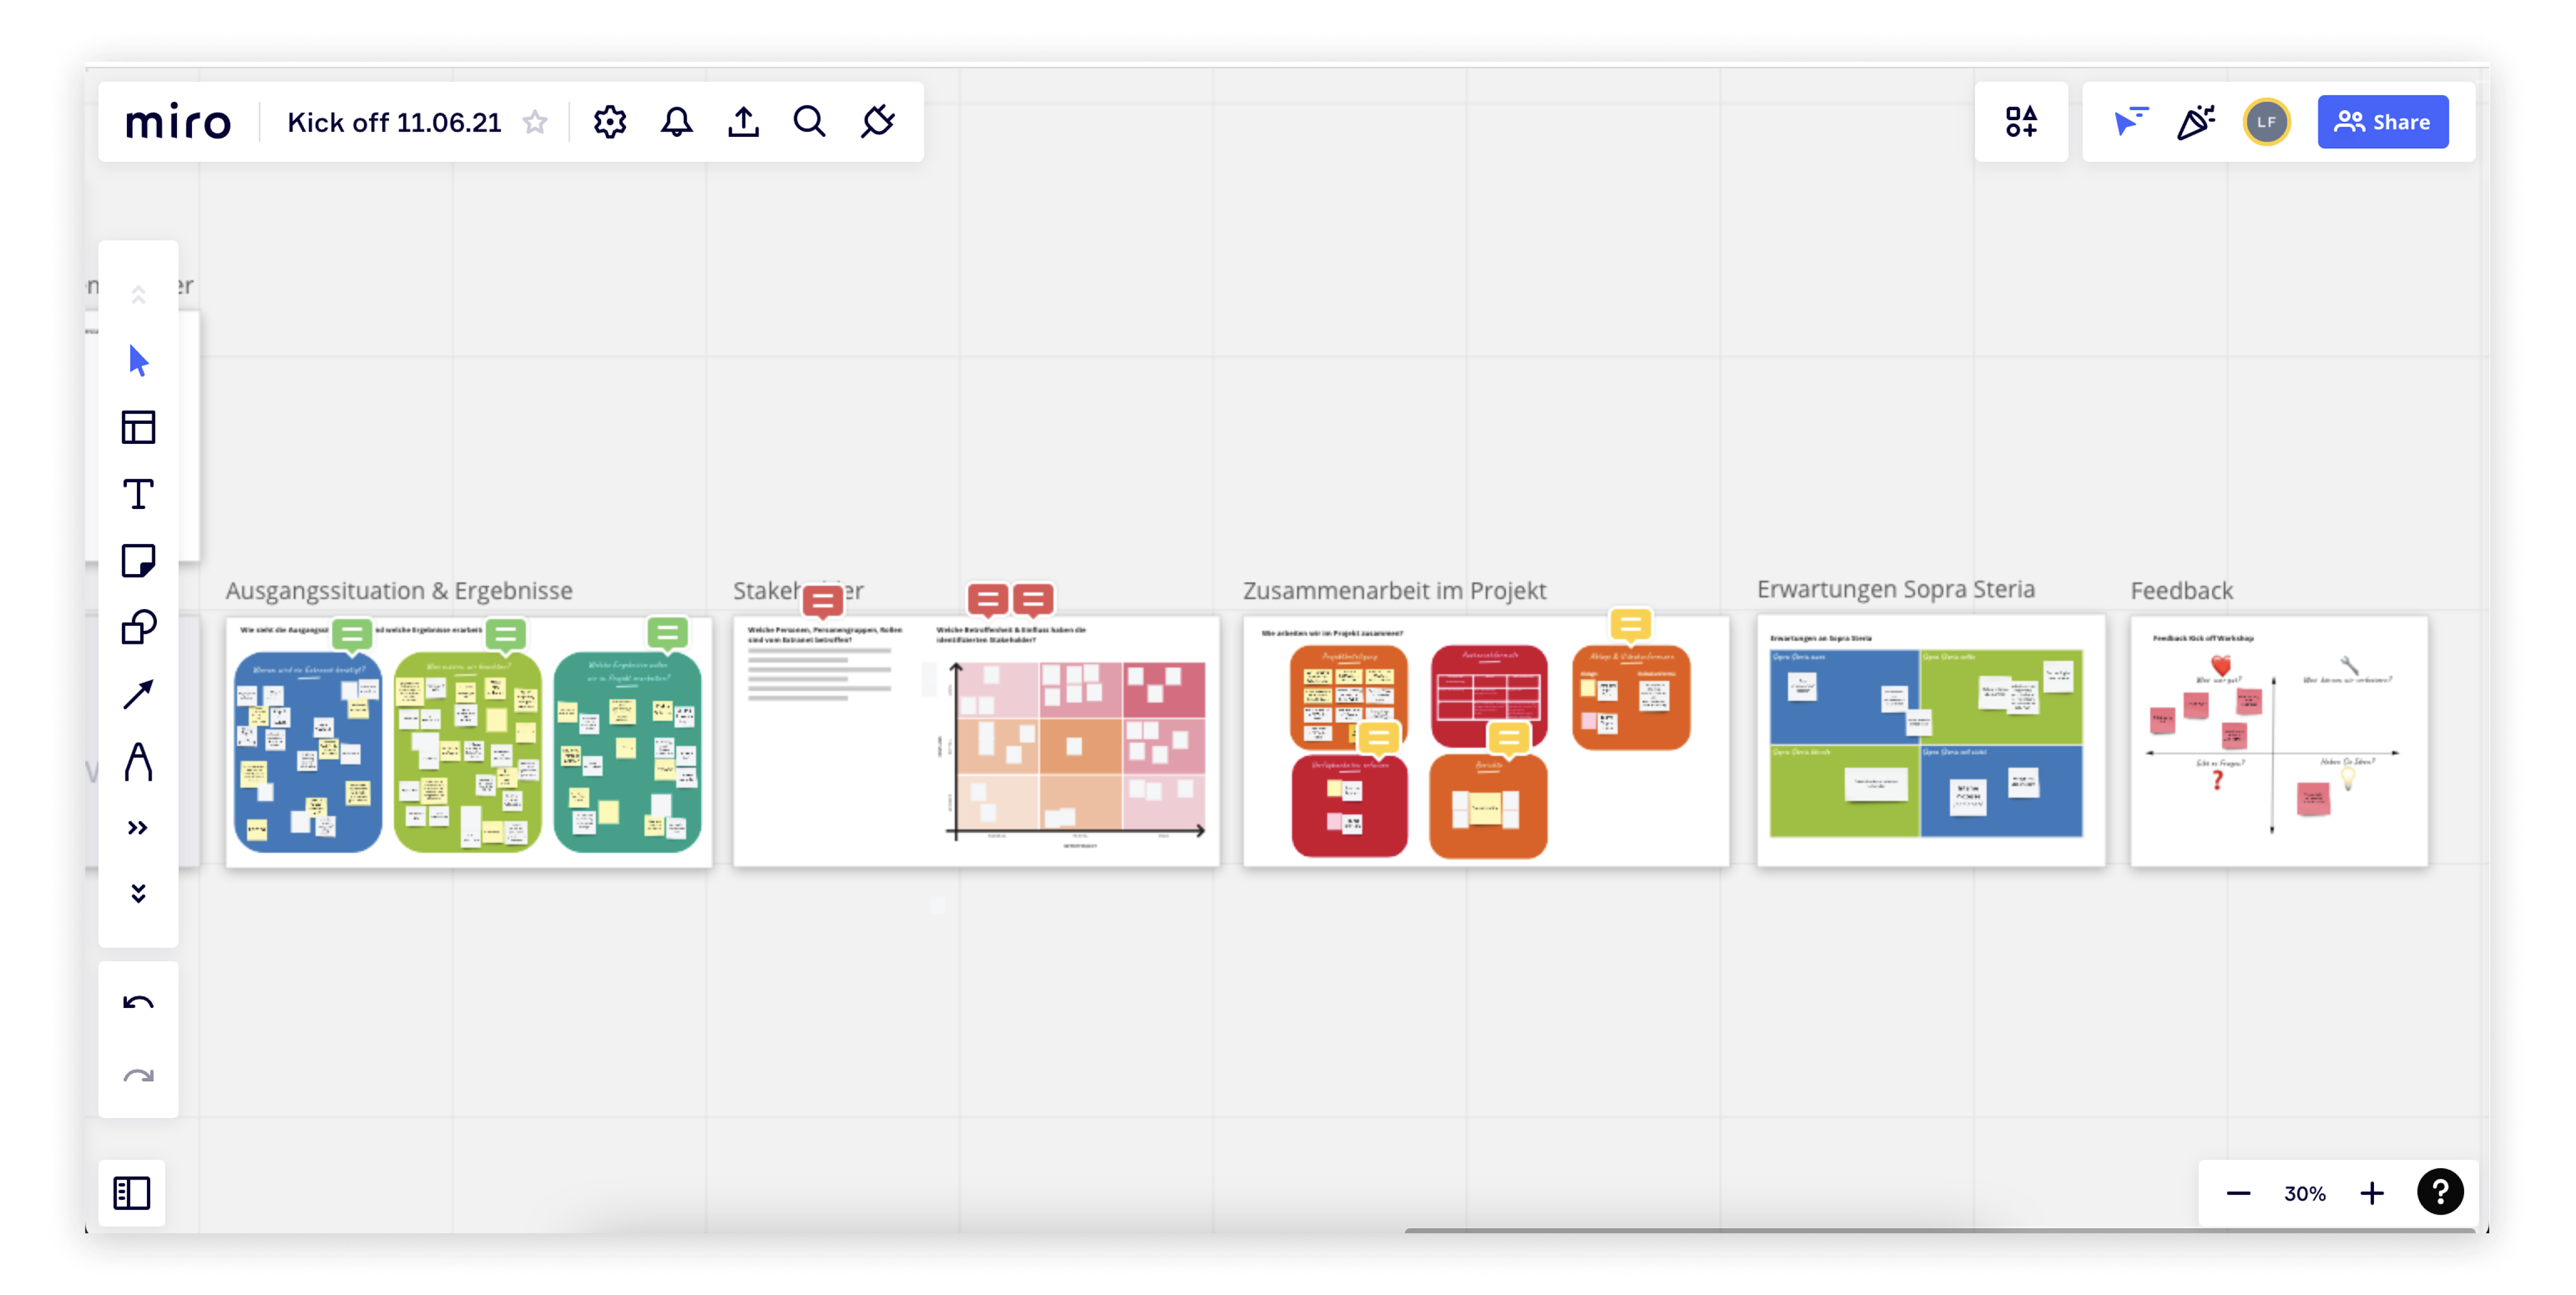Screen dimensions: 2576x1295
Task: Click the miro logo to go home
Action: click(178, 122)
